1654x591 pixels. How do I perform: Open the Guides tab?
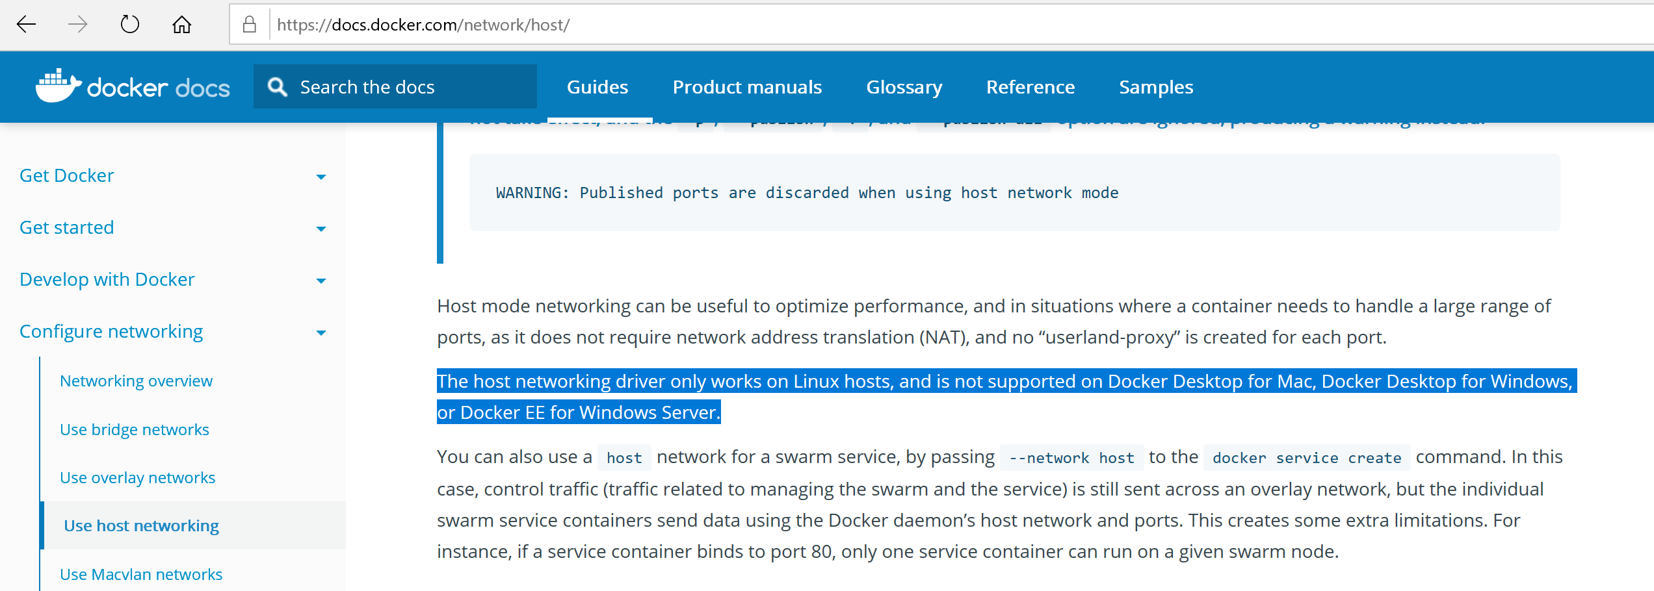tap(597, 87)
